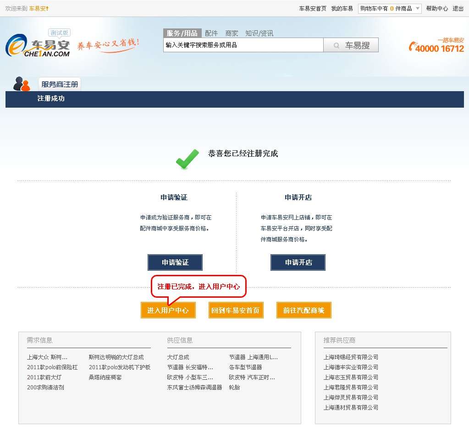Click the 车易安! username link in welcome text
This screenshot has height=448, width=469.
point(39,8)
